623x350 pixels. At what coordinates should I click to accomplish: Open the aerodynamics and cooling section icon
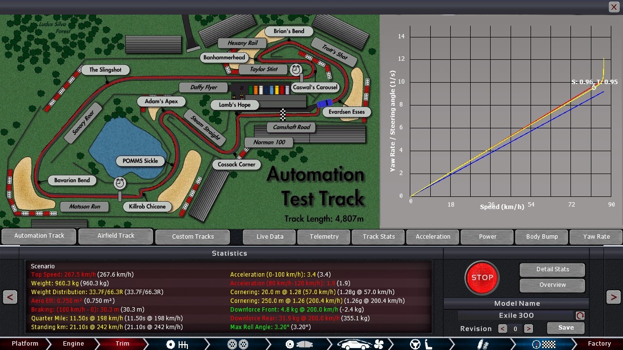tap(361, 344)
